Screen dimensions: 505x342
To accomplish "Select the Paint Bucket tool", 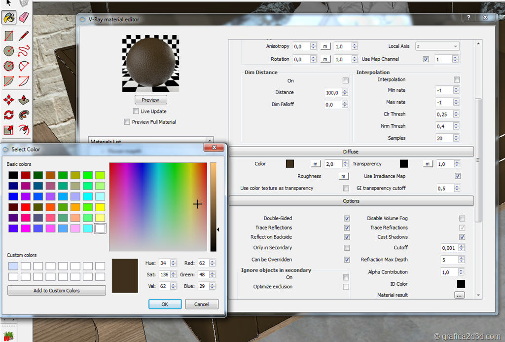I will pos(9,18).
